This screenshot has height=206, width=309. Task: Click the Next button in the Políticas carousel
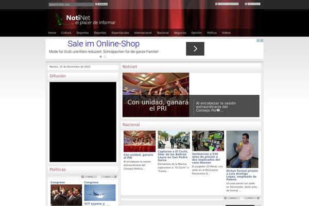(x=109, y=177)
